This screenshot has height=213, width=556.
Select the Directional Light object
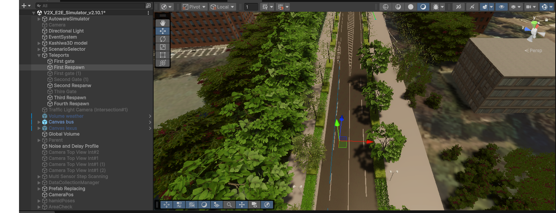66,31
